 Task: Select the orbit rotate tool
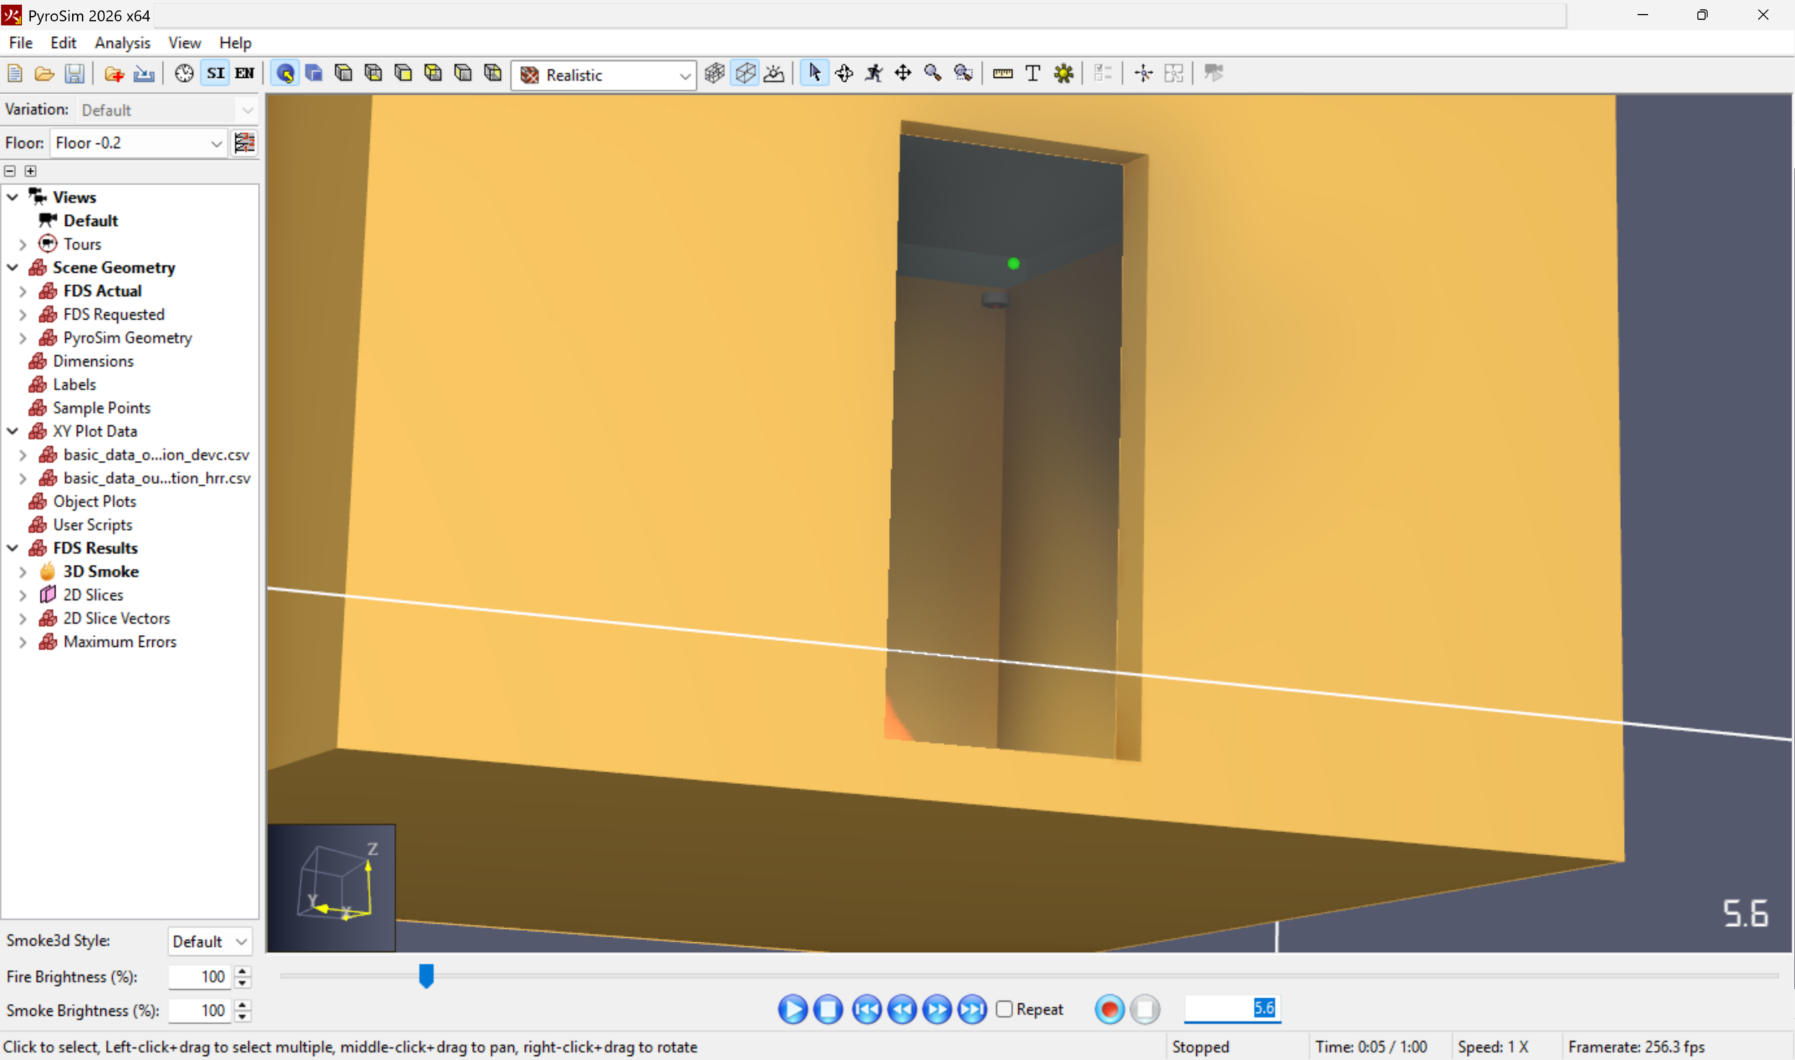click(844, 74)
